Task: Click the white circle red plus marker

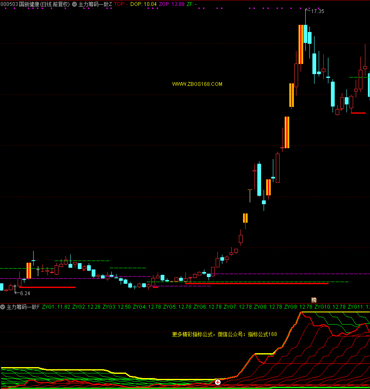Action: point(218,382)
